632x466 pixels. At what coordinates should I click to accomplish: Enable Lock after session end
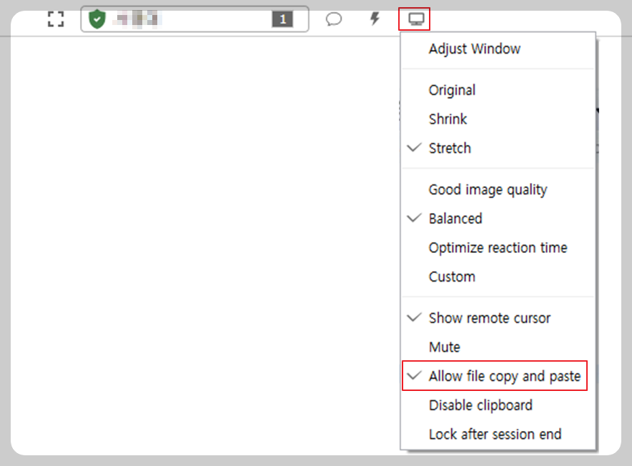coord(498,434)
